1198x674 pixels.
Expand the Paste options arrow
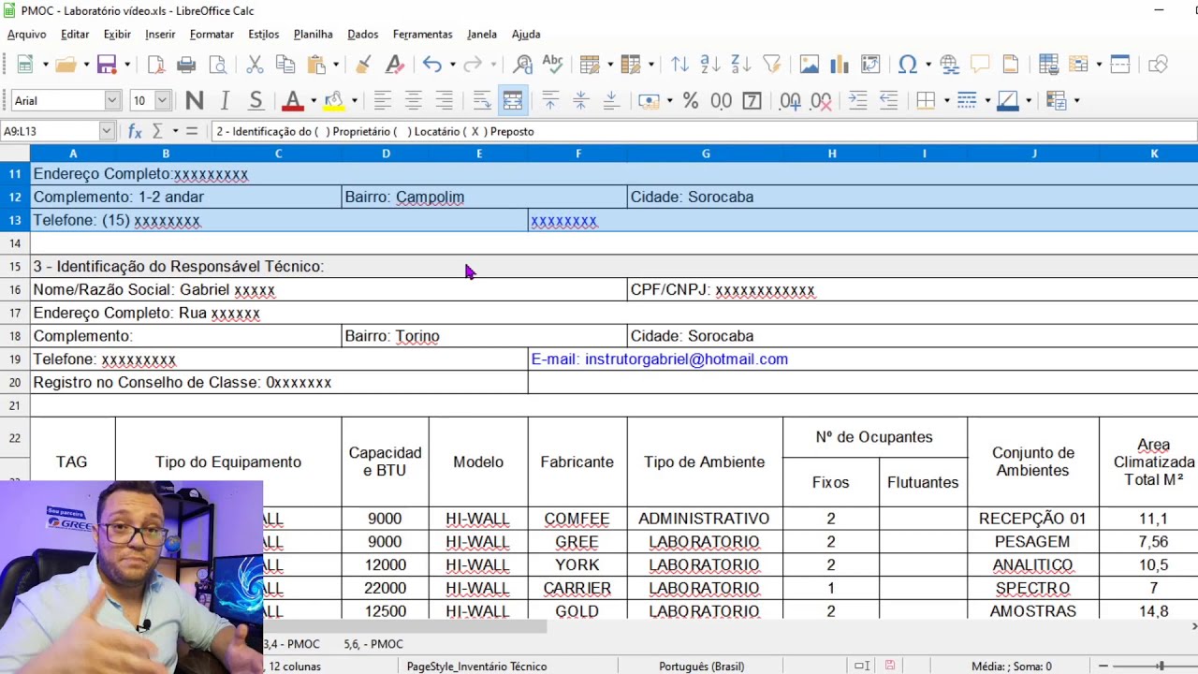click(x=336, y=65)
